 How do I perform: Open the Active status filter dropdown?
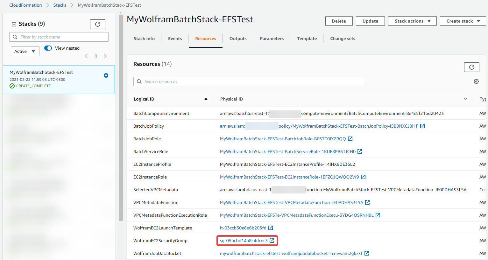click(x=25, y=51)
